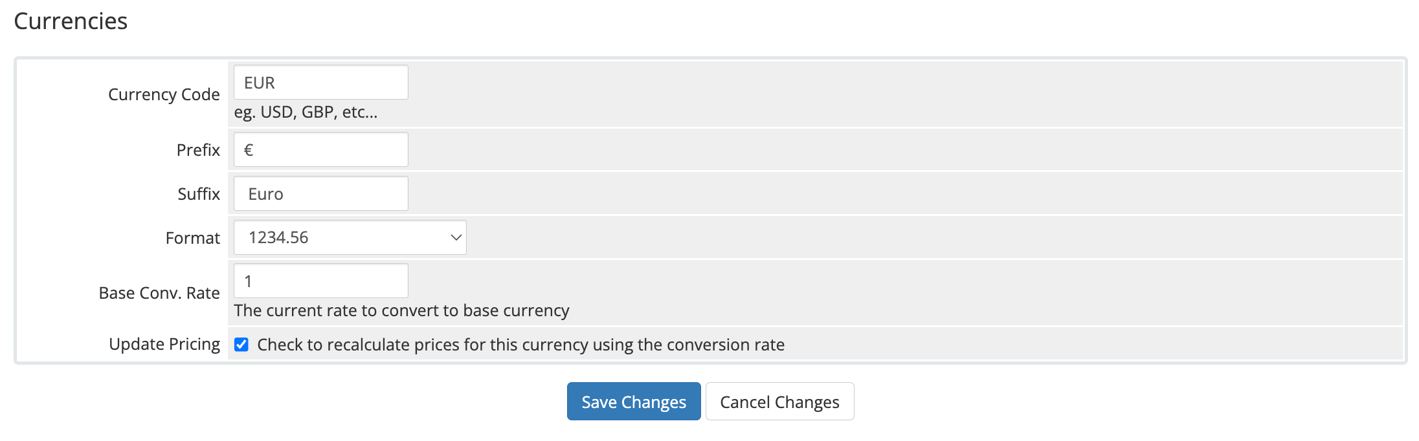This screenshot has width=1419, height=441.
Task: Click the conversion rate helper text
Action: (401, 310)
